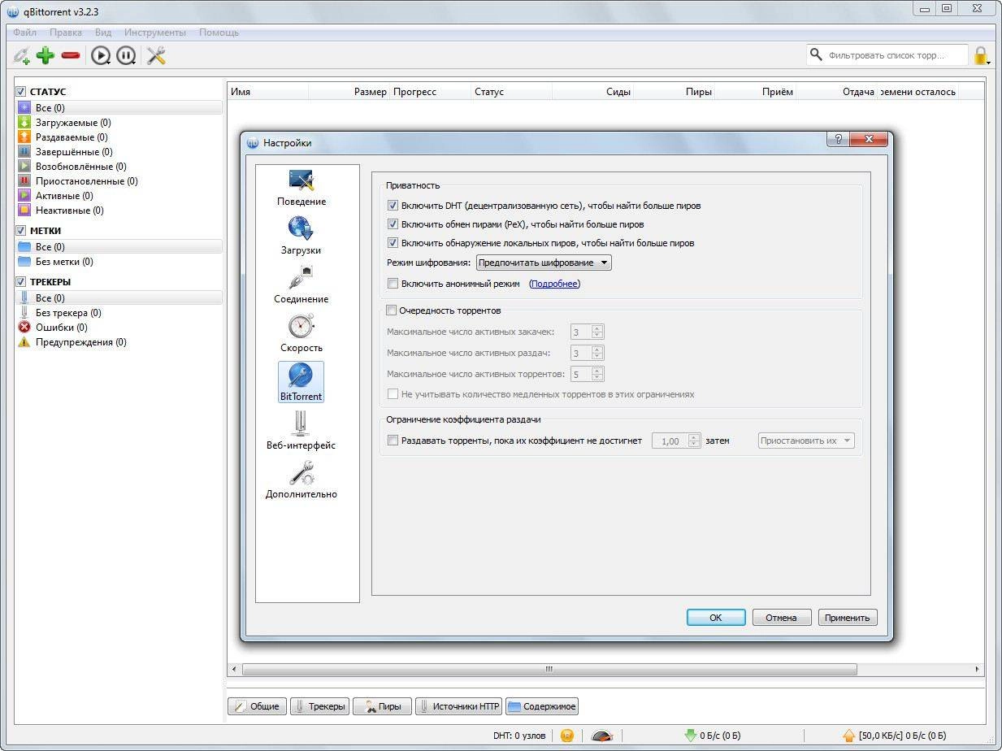
Task: Open settings via wrench toolbar icon
Action: point(156,55)
